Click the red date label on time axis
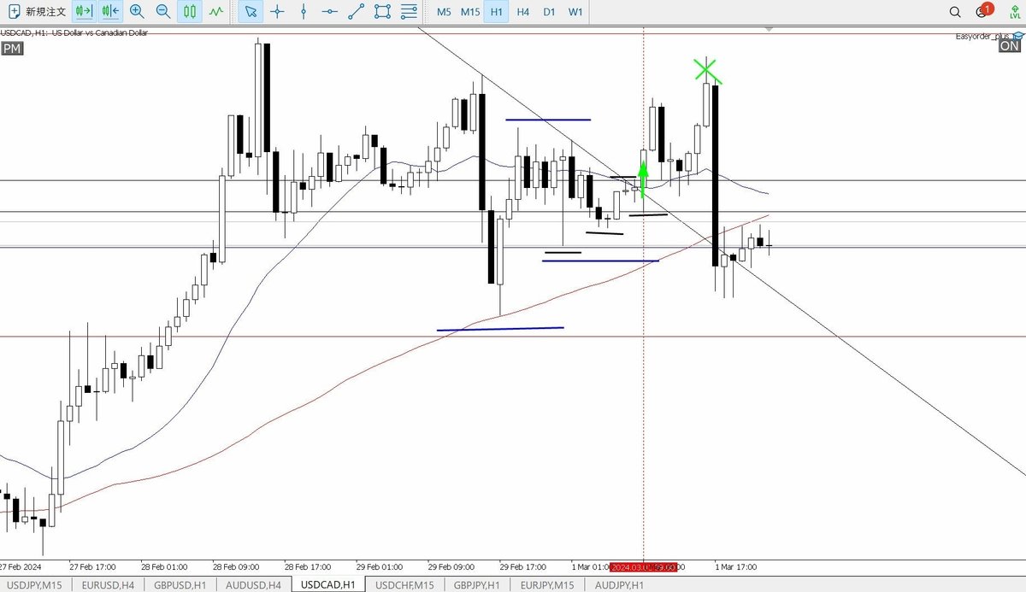 (x=643, y=566)
